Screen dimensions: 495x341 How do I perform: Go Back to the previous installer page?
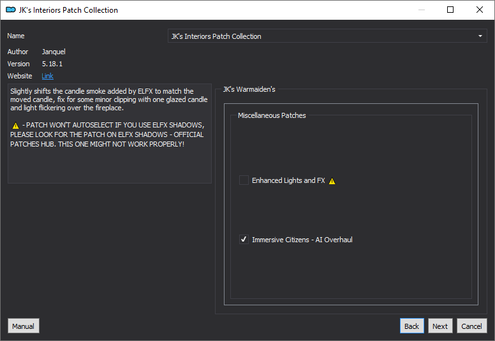(411, 326)
